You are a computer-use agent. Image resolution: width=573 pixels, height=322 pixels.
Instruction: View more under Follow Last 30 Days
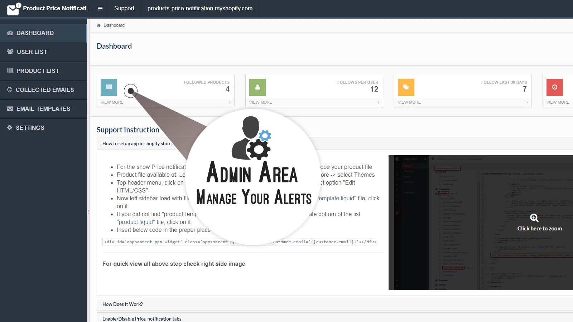[x=409, y=102]
